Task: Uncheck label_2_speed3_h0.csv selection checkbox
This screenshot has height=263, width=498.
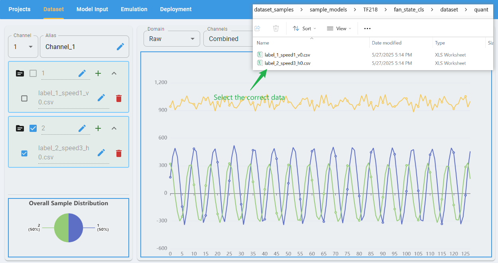Action: pyautogui.click(x=24, y=153)
